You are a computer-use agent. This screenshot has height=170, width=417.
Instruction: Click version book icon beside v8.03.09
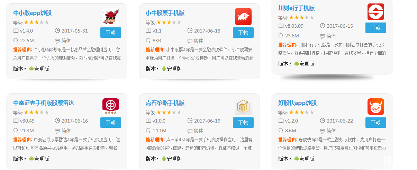pos(281,26)
